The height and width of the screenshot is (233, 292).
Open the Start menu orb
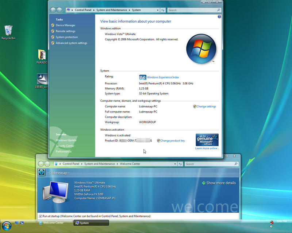click(x=7, y=226)
